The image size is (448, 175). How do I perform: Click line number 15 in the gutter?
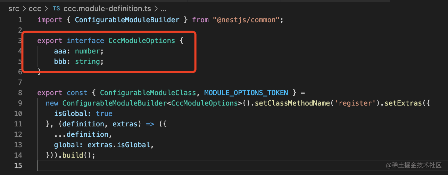coord(18,166)
